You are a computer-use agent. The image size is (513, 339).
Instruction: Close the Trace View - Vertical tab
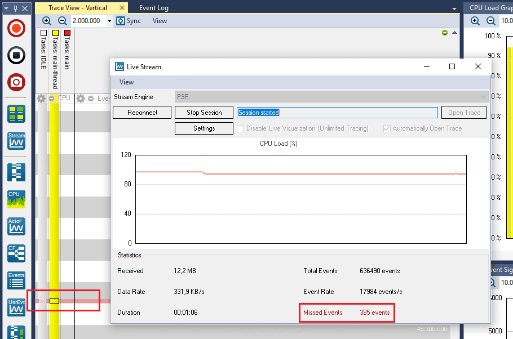[122, 7]
